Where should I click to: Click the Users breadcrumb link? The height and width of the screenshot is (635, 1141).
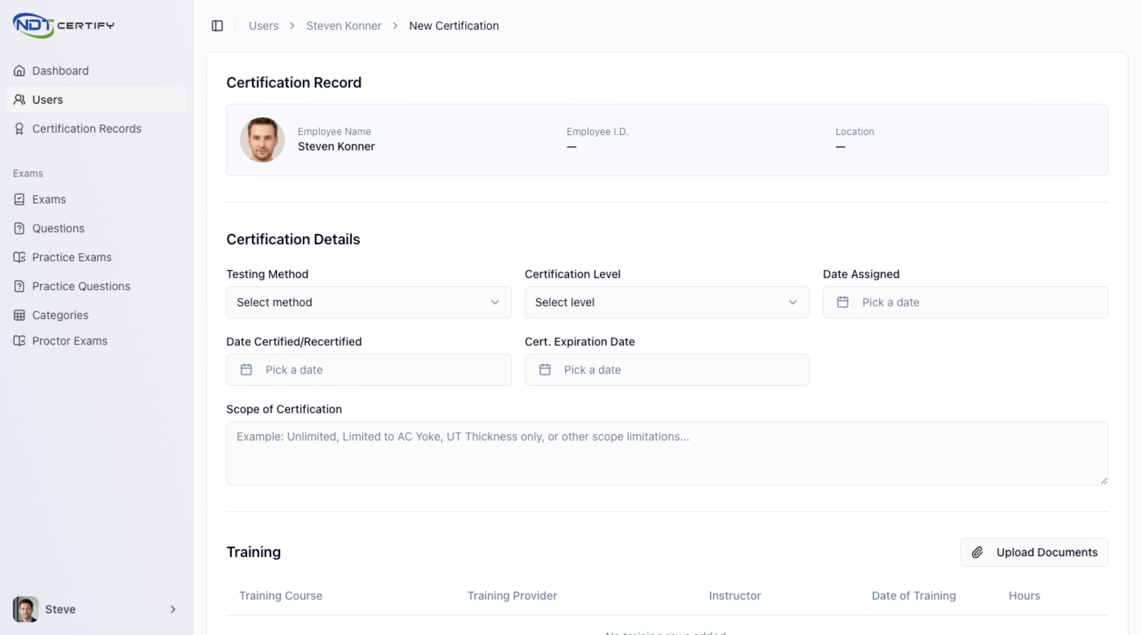(x=263, y=26)
